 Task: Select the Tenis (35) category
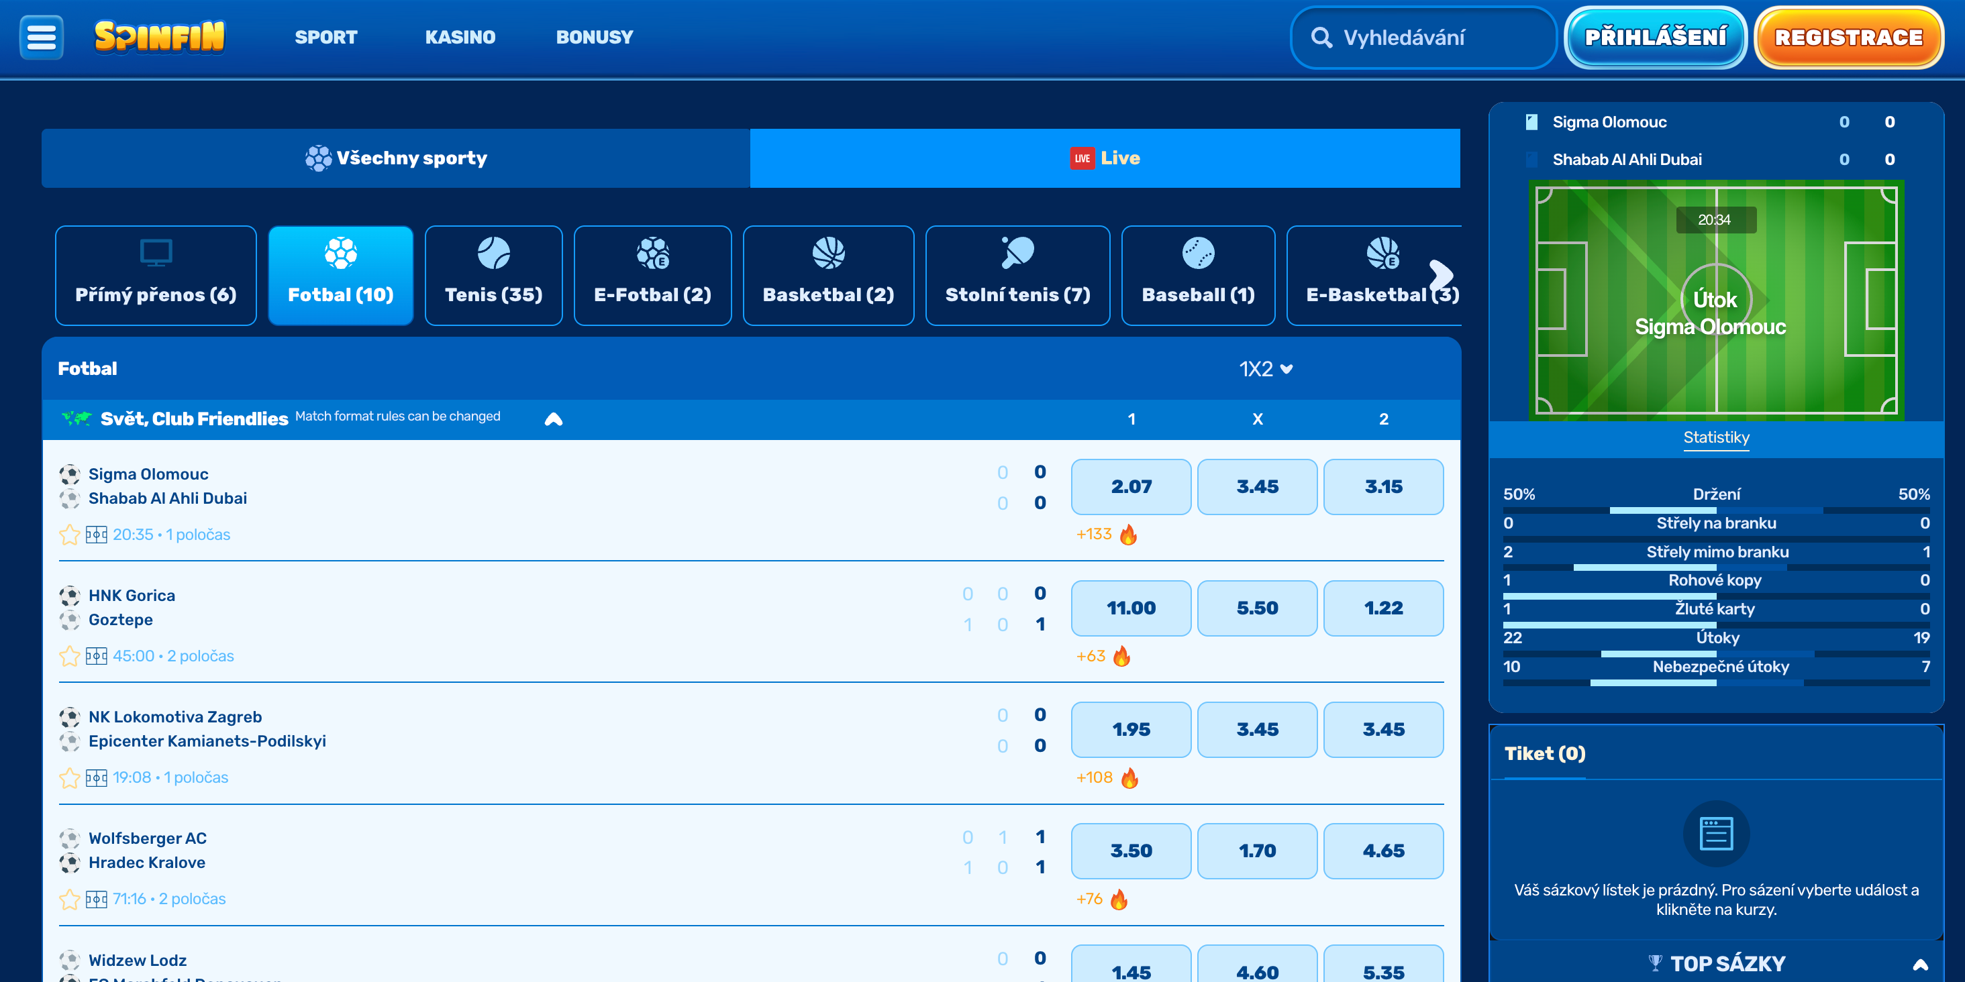tap(493, 275)
